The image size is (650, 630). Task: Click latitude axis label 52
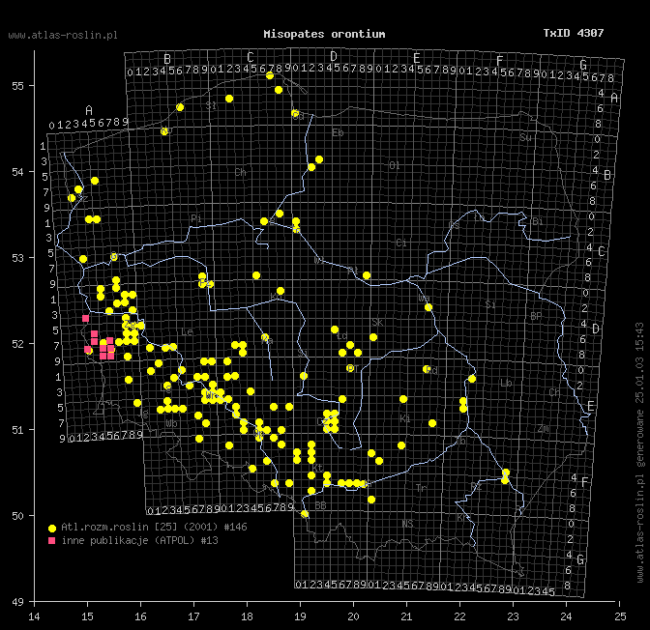click(17, 344)
